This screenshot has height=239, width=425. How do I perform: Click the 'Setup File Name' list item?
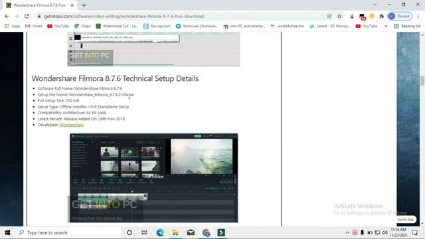pos(86,94)
